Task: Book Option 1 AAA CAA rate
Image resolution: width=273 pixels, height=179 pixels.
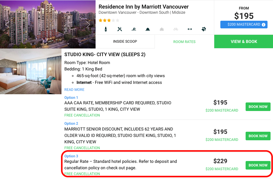Action: click(258, 107)
